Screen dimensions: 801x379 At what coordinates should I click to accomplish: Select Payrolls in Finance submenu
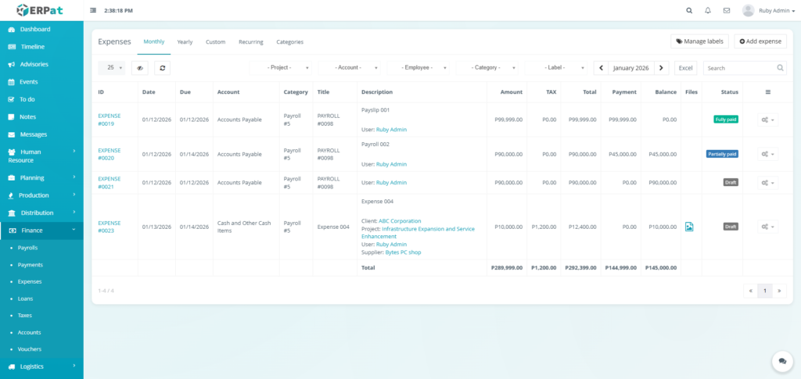[27, 247]
